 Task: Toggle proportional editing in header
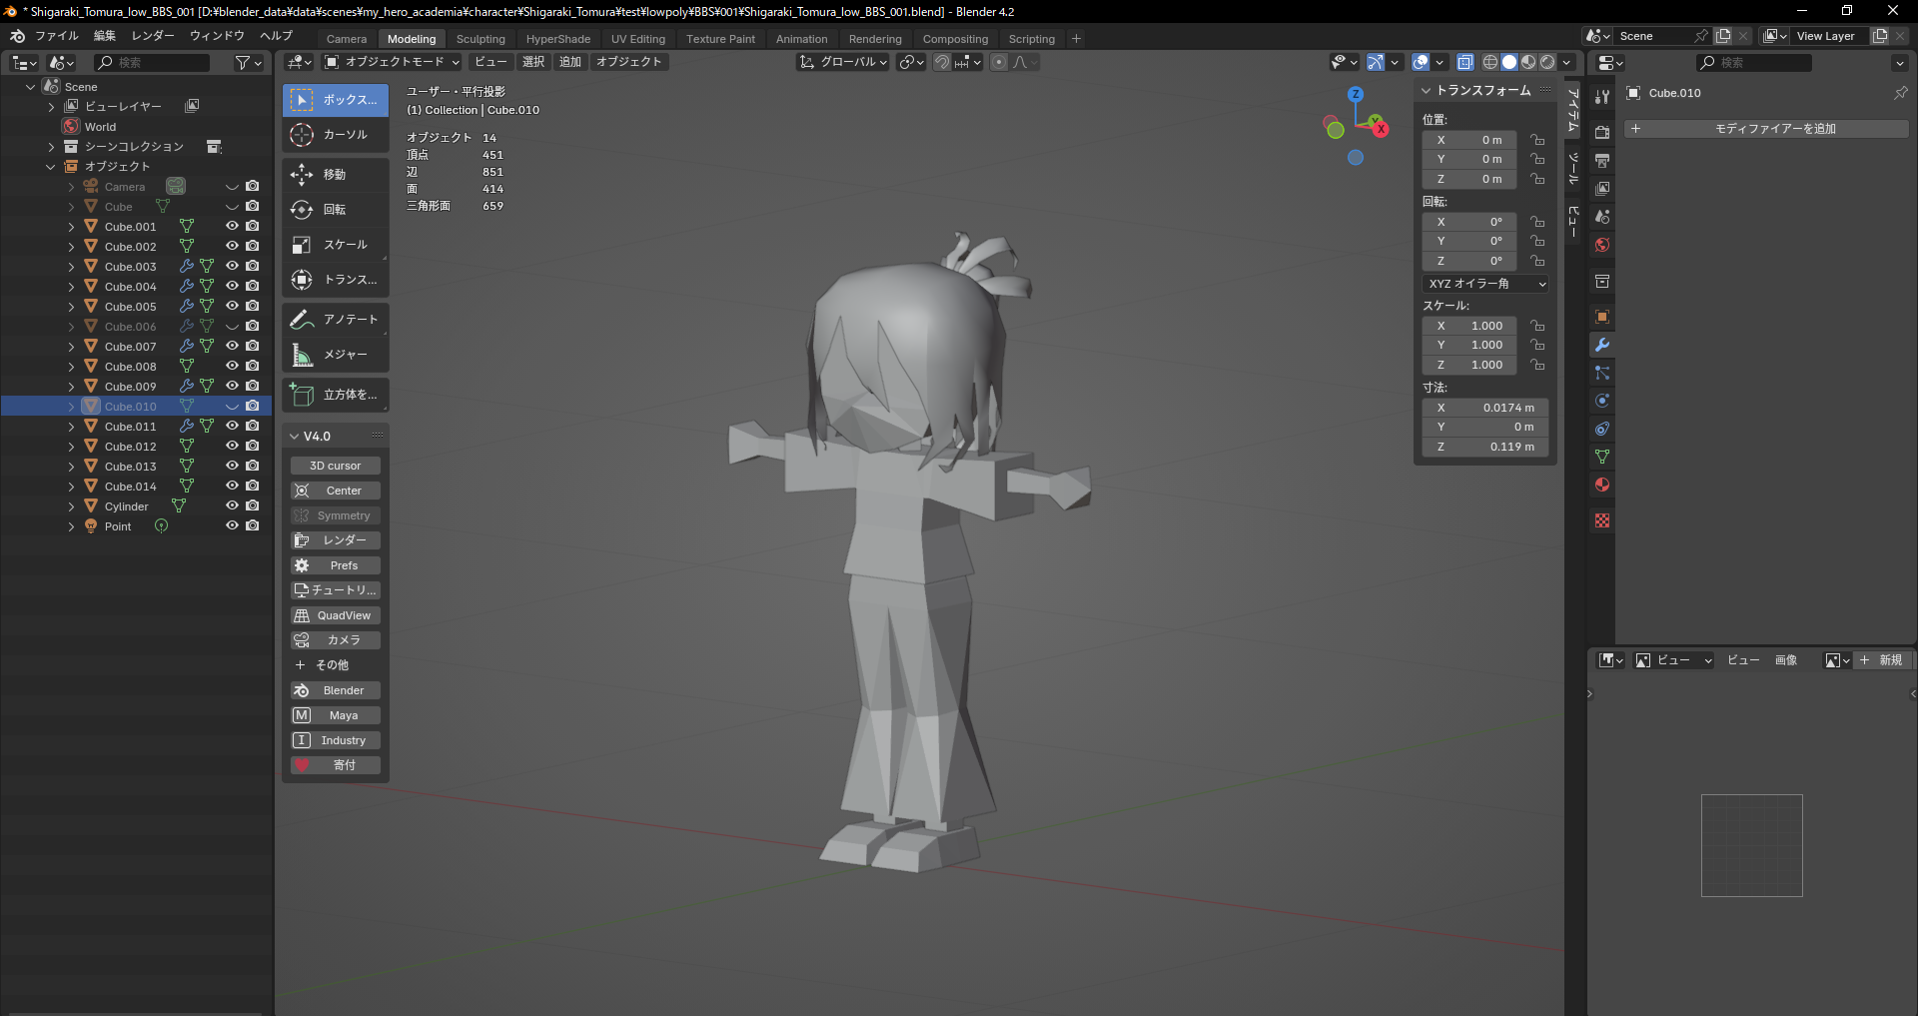pos(999,62)
